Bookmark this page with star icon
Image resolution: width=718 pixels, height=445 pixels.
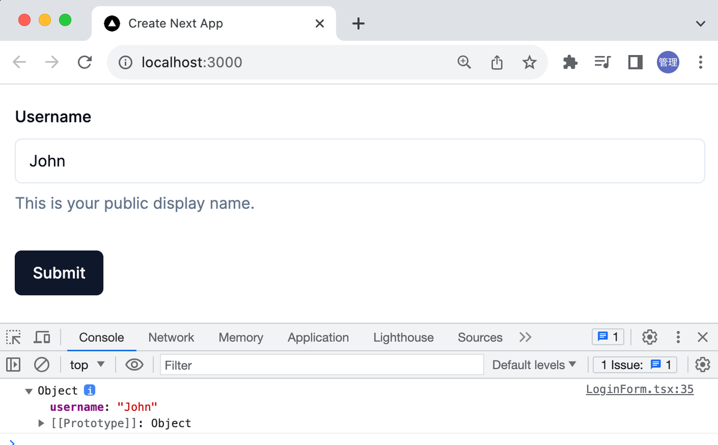coord(529,62)
